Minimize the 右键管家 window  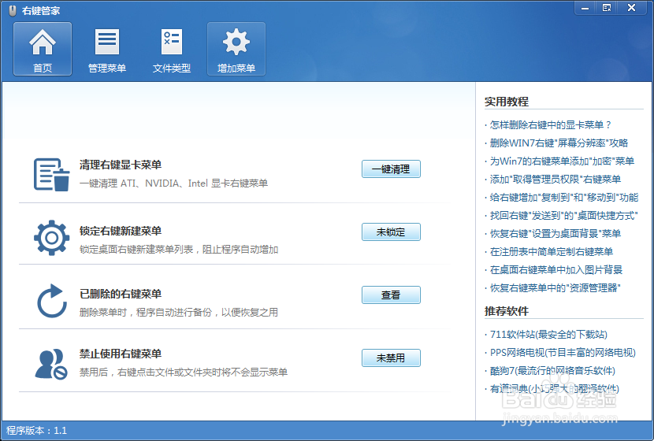click(x=585, y=8)
